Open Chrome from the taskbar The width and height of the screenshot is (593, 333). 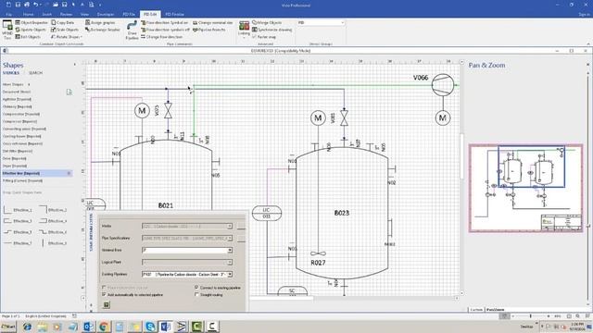tap(104, 327)
